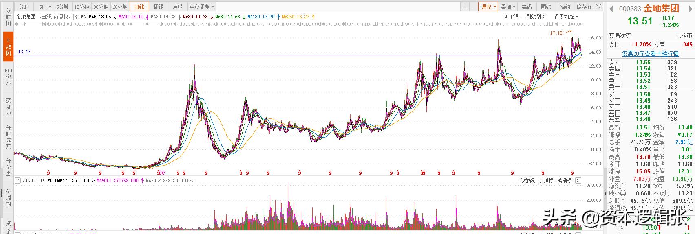Click the MA60:14.66 indicator label
695x234 pixels.
[x=227, y=17]
